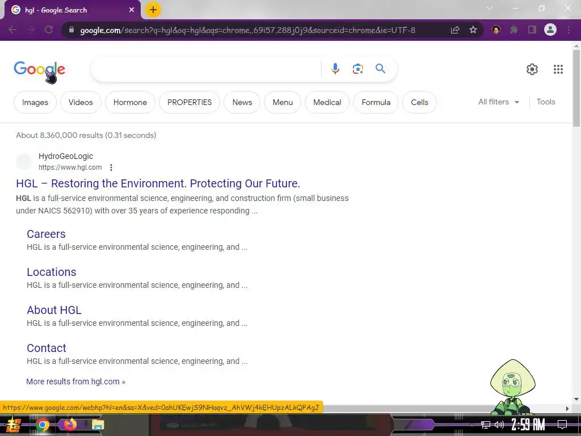Open the Extensions puzzle icon
Image resolution: width=581 pixels, height=436 pixels.
514,30
